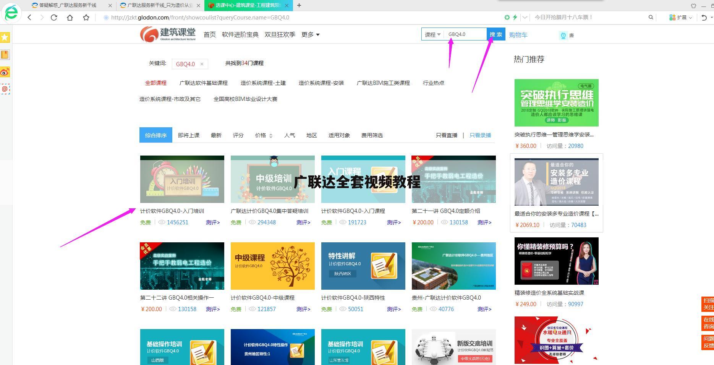This screenshot has width=714, height=365.
Task: Open the Weibo sidebar icon
Action: point(5,72)
